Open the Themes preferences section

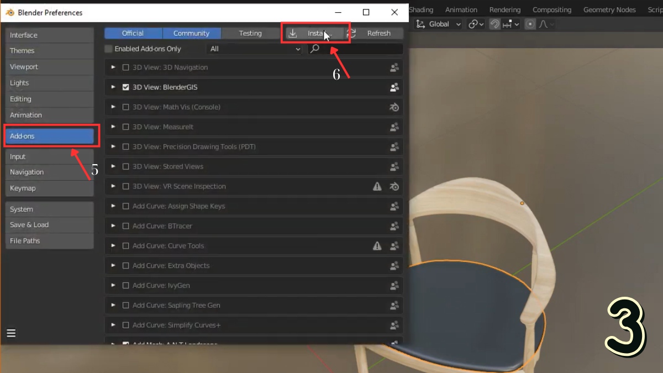click(x=50, y=50)
